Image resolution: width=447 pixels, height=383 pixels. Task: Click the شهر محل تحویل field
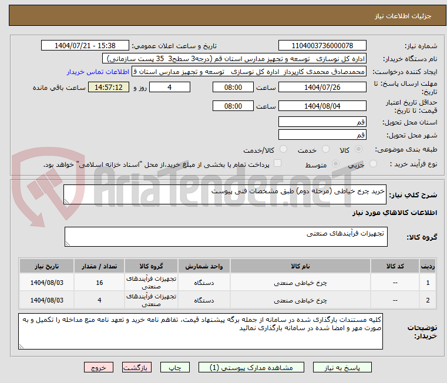tap(322, 135)
